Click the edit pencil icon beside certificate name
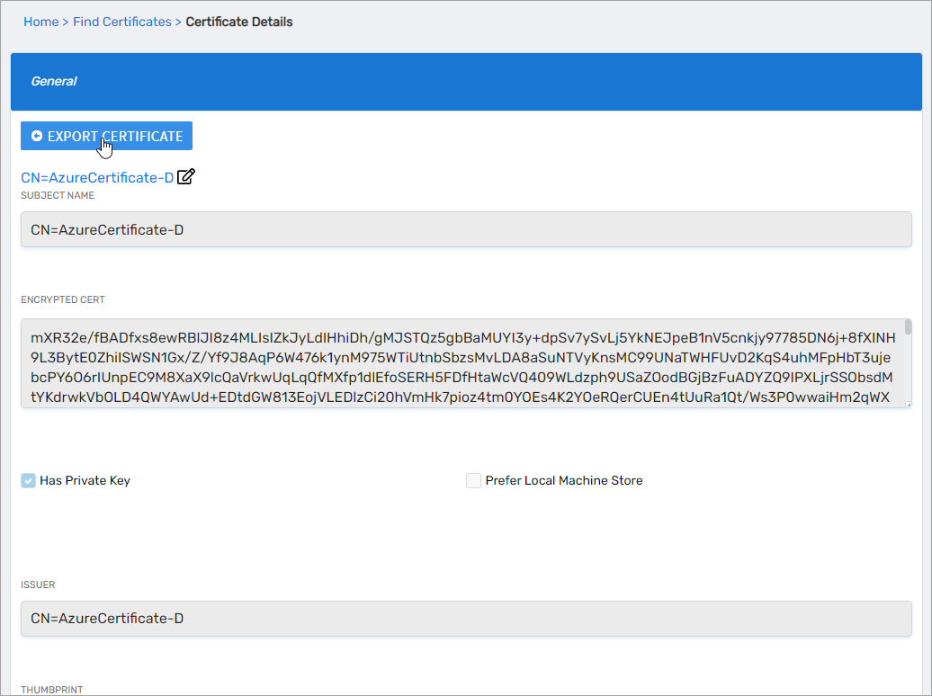Image resolution: width=932 pixels, height=696 pixels. point(186,177)
